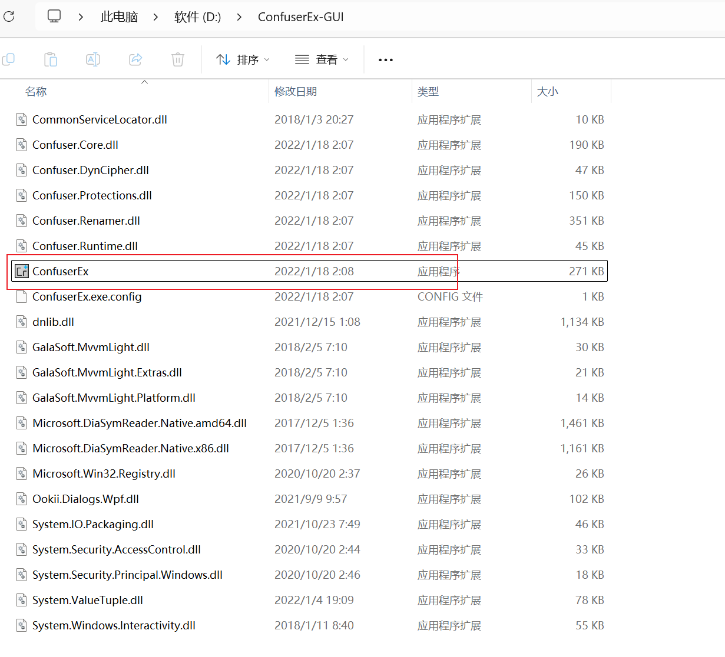Viewport: 725px width, 657px height.
Task: Click the Microsoft.DiaSymReader.Native.amd64.dll file icon
Action: click(22, 423)
